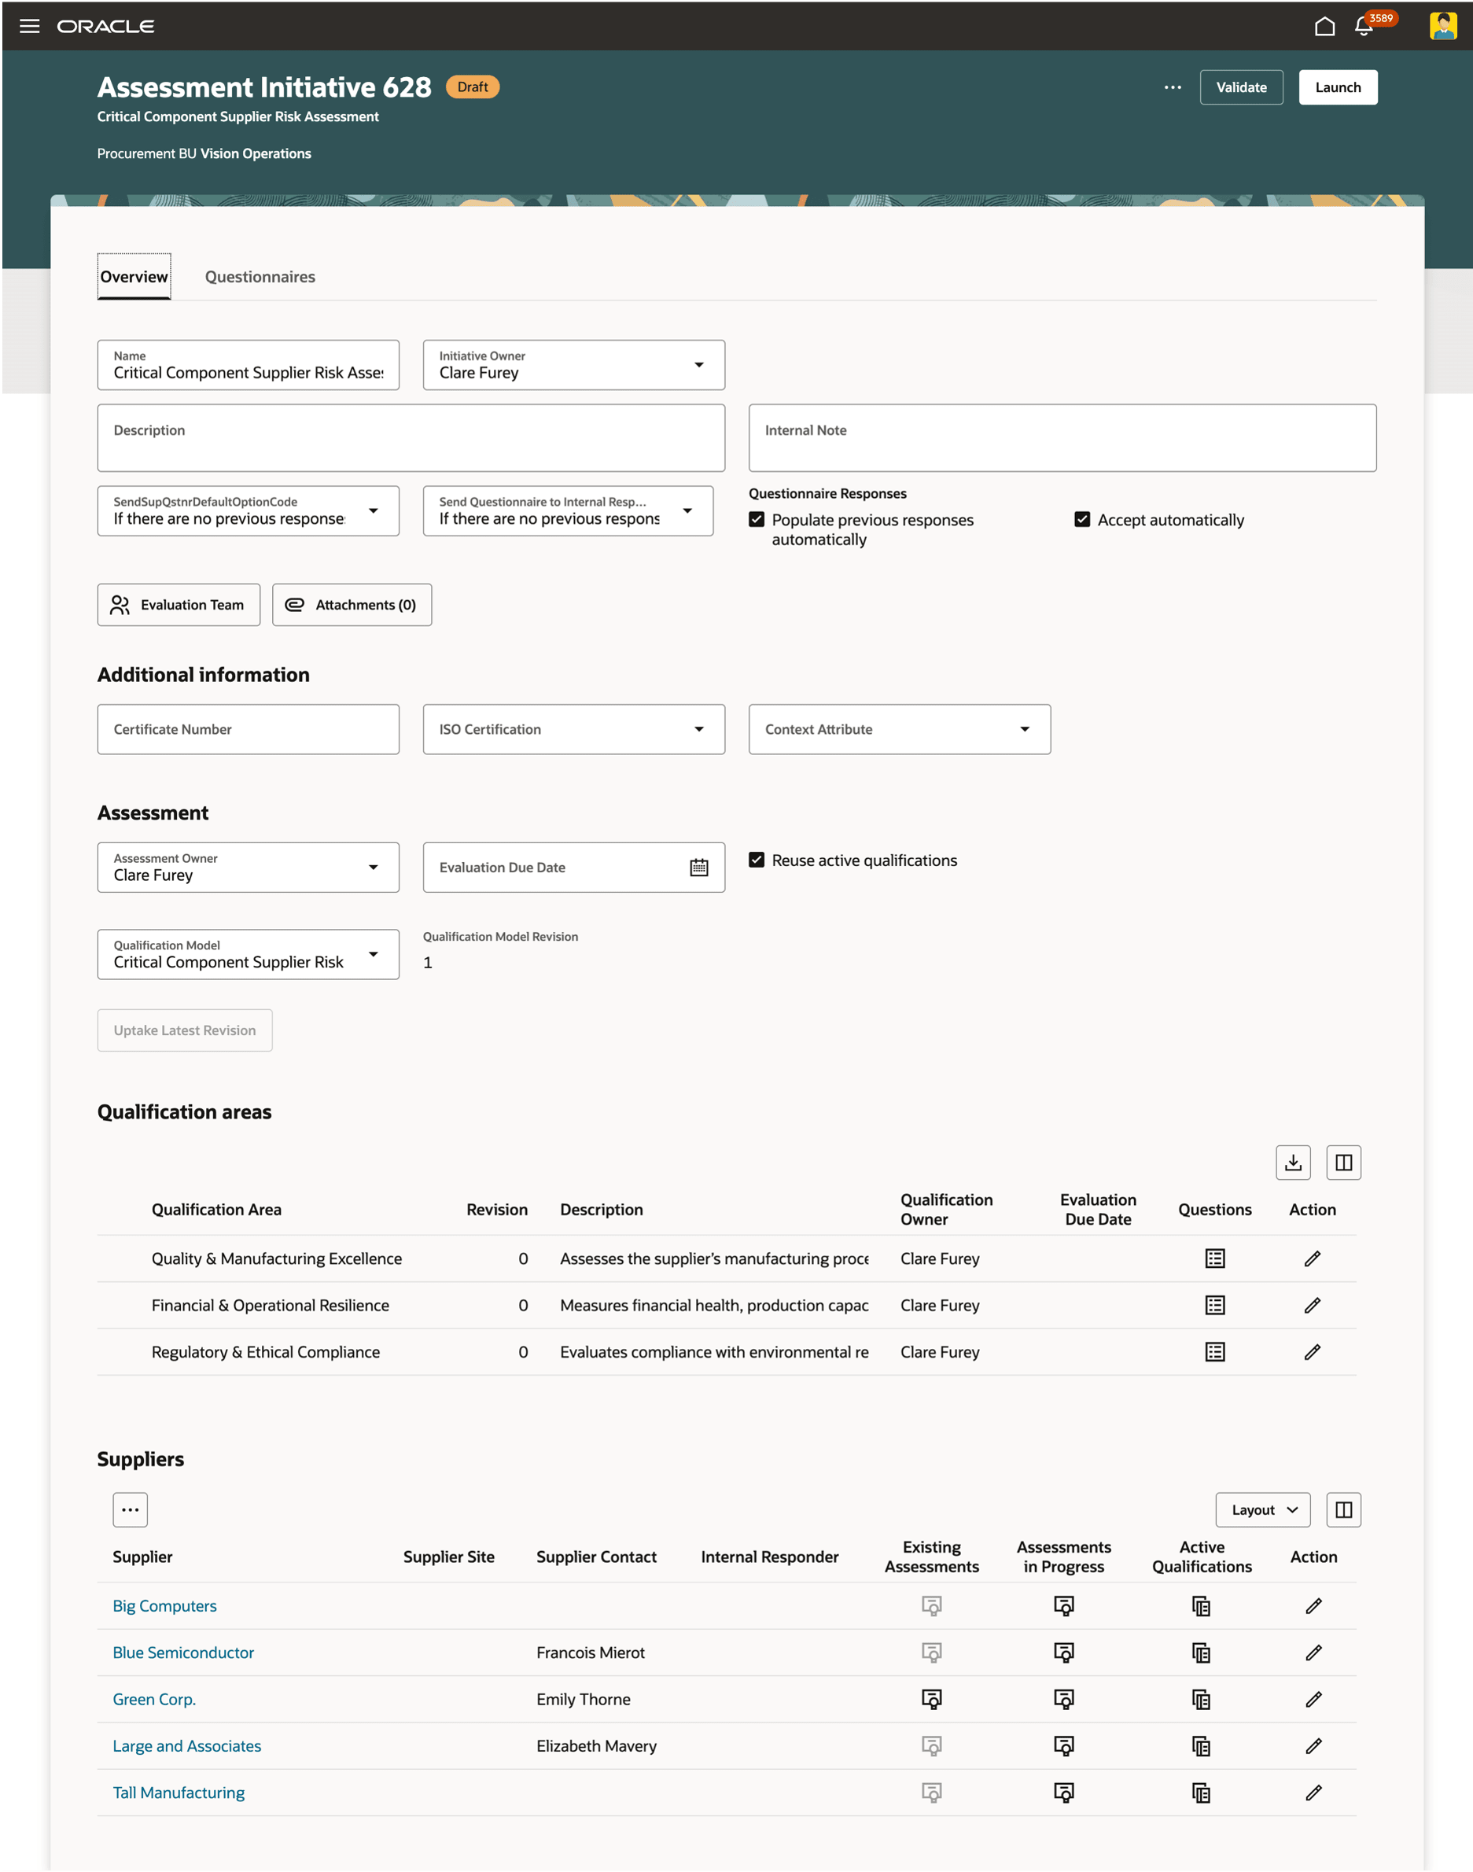This screenshot has height=1872, width=1473.
Task: View assessments in progress for Blue Semiconductor
Action: coord(1063,1652)
